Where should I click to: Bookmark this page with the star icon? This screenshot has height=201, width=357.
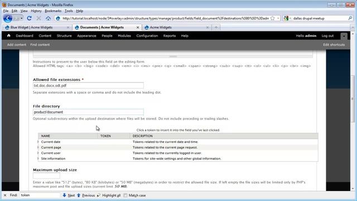273,18
